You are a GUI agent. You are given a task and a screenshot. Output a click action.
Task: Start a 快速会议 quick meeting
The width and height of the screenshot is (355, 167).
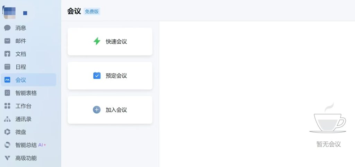(110, 42)
